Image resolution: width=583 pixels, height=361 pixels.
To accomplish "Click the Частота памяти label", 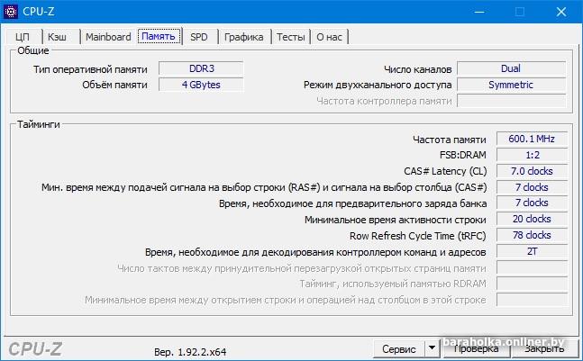I will 449,140.
